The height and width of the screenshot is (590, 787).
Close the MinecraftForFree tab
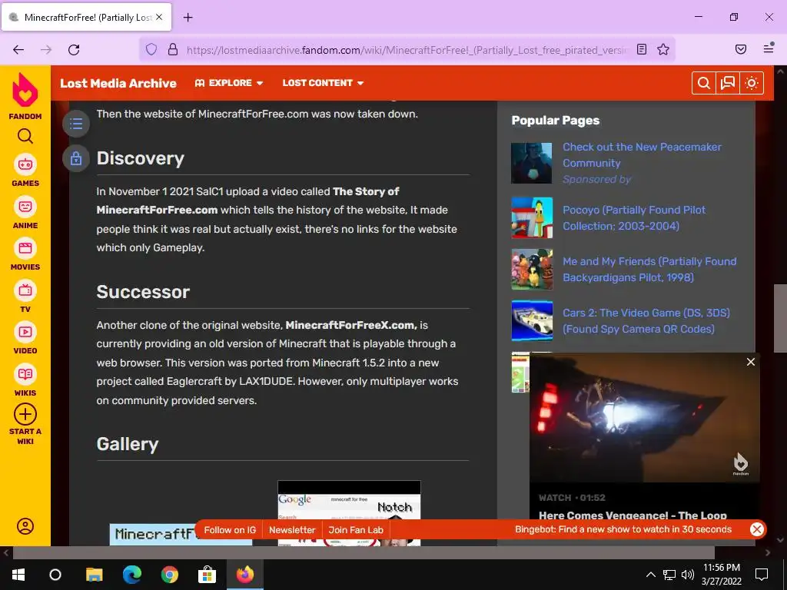pos(159,17)
